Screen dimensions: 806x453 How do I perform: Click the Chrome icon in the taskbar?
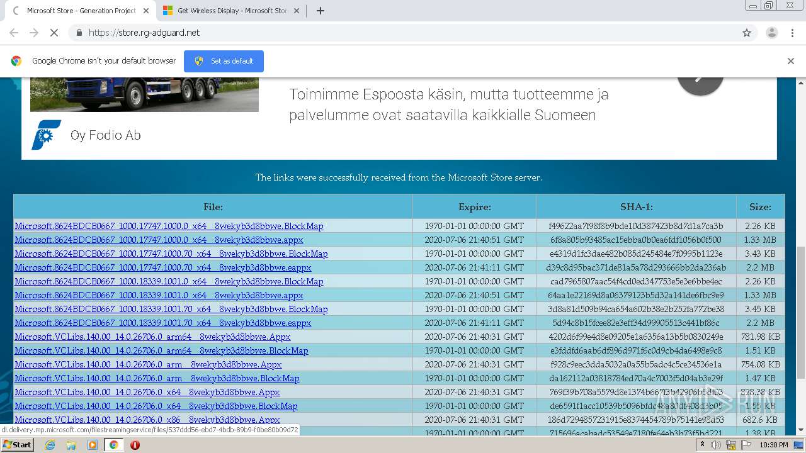(x=114, y=445)
